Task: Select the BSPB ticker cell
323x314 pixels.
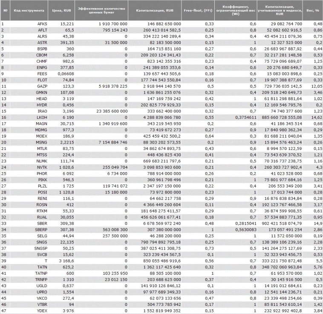Action: pos(29,49)
